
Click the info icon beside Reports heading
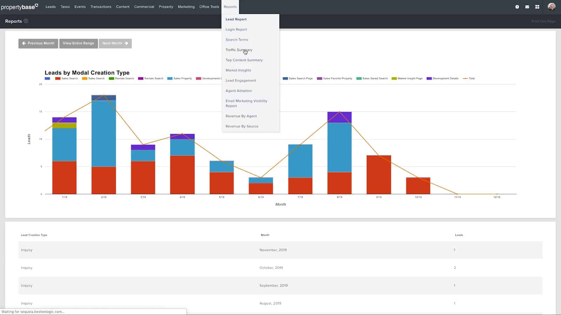26,21
